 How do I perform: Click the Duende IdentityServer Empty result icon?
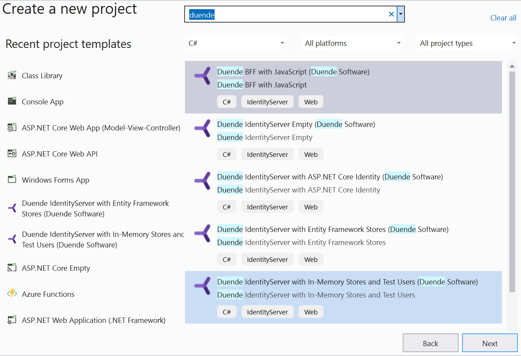(203, 128)
